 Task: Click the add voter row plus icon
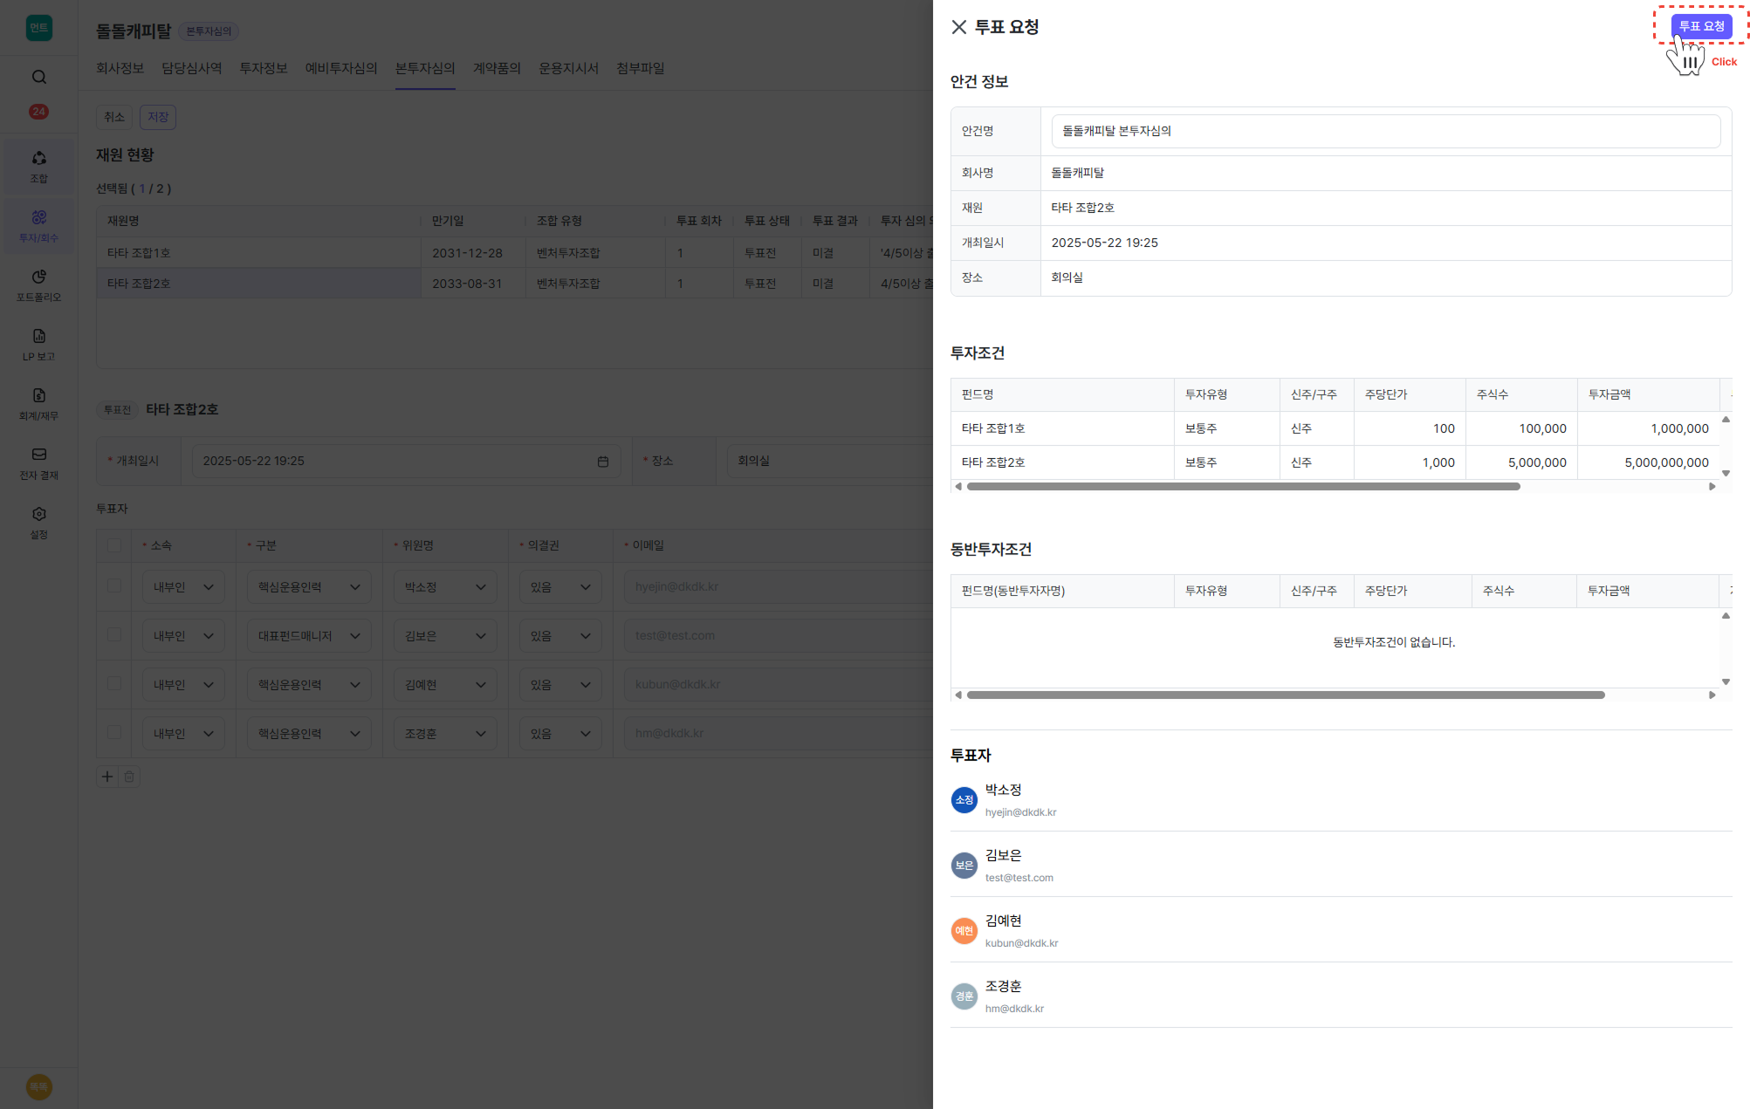click(x=107, y=777)
